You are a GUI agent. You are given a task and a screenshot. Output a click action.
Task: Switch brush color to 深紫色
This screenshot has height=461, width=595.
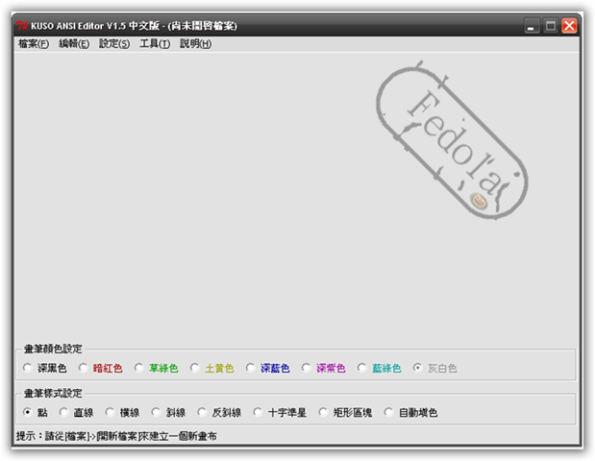[x=307, y=368]
